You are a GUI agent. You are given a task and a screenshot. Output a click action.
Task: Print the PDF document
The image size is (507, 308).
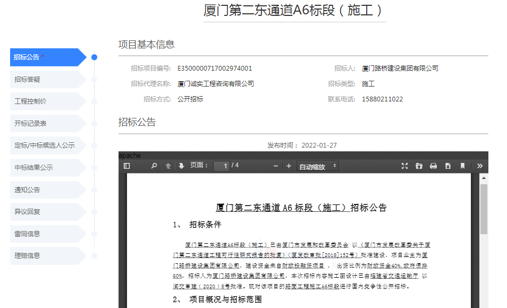[x=433, y=166]
